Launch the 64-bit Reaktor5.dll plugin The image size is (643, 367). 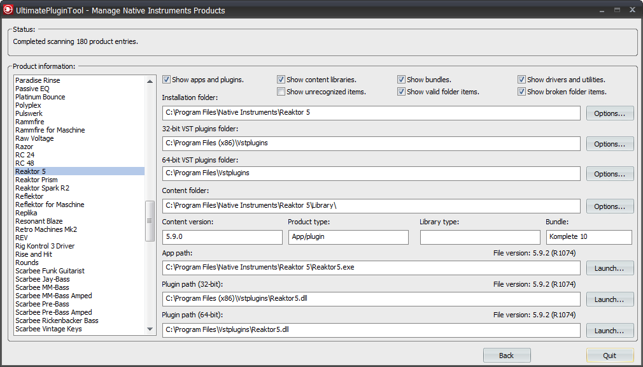[x=610, y=331]
